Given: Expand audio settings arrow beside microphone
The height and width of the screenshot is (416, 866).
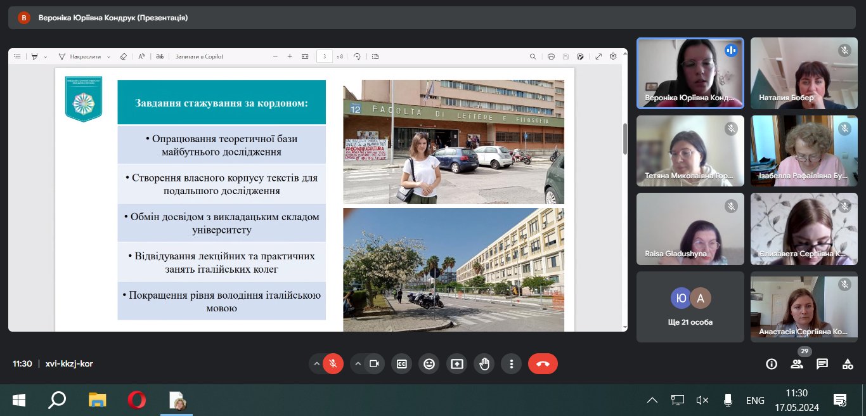Looking at the screenshot, I should coord(316,364).
